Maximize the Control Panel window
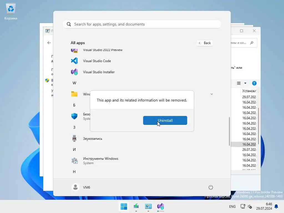284x213 pixels. click(242, 31)
